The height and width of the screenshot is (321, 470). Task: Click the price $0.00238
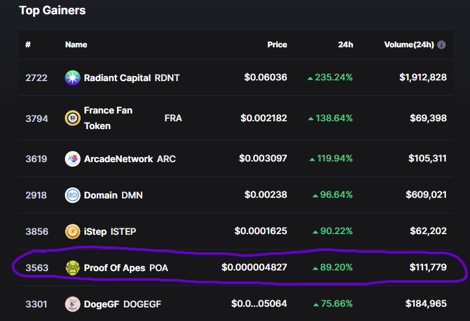(x=266, y=195)
